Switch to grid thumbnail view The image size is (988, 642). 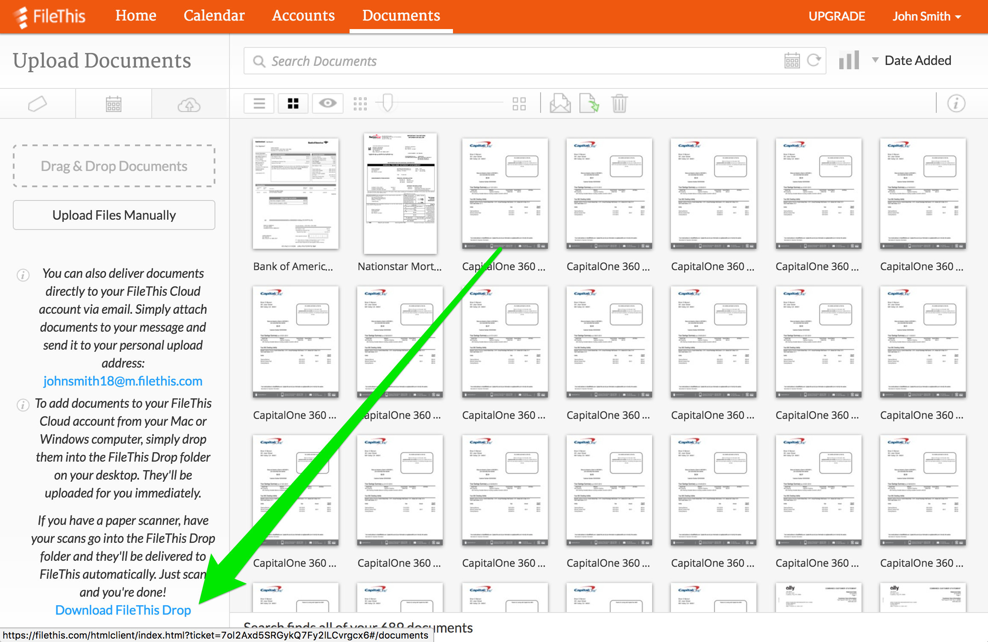293,103
